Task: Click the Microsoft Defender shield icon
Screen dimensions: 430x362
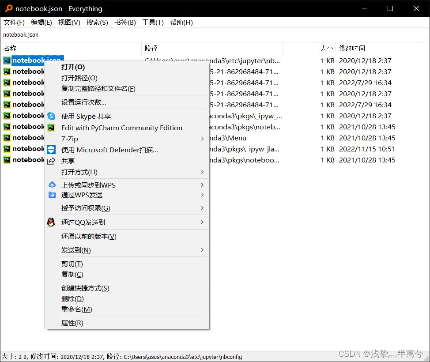Action: (51, 150)
